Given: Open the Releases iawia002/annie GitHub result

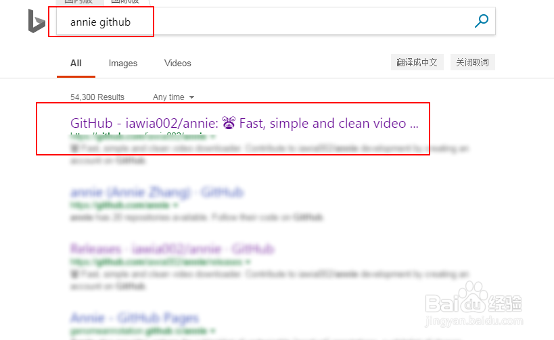Looking at the screenshot, I should (x=172, y=249).
